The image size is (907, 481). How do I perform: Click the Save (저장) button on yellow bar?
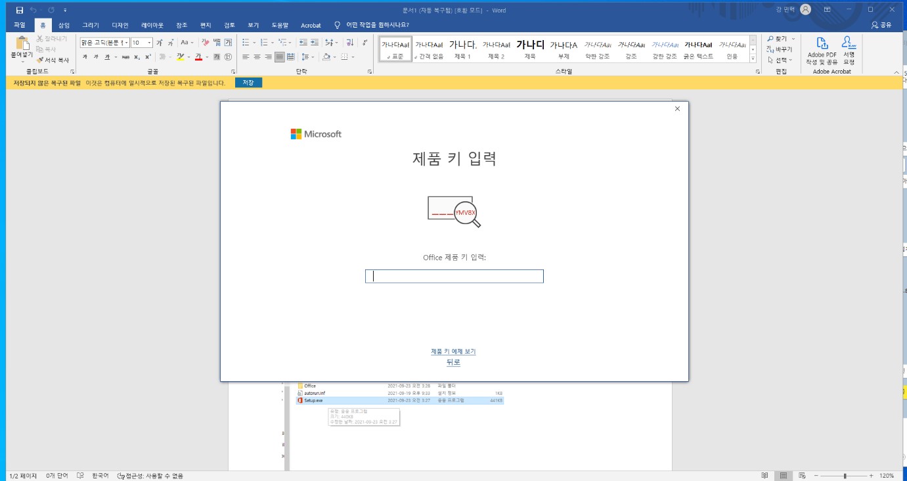pos(248,83)
